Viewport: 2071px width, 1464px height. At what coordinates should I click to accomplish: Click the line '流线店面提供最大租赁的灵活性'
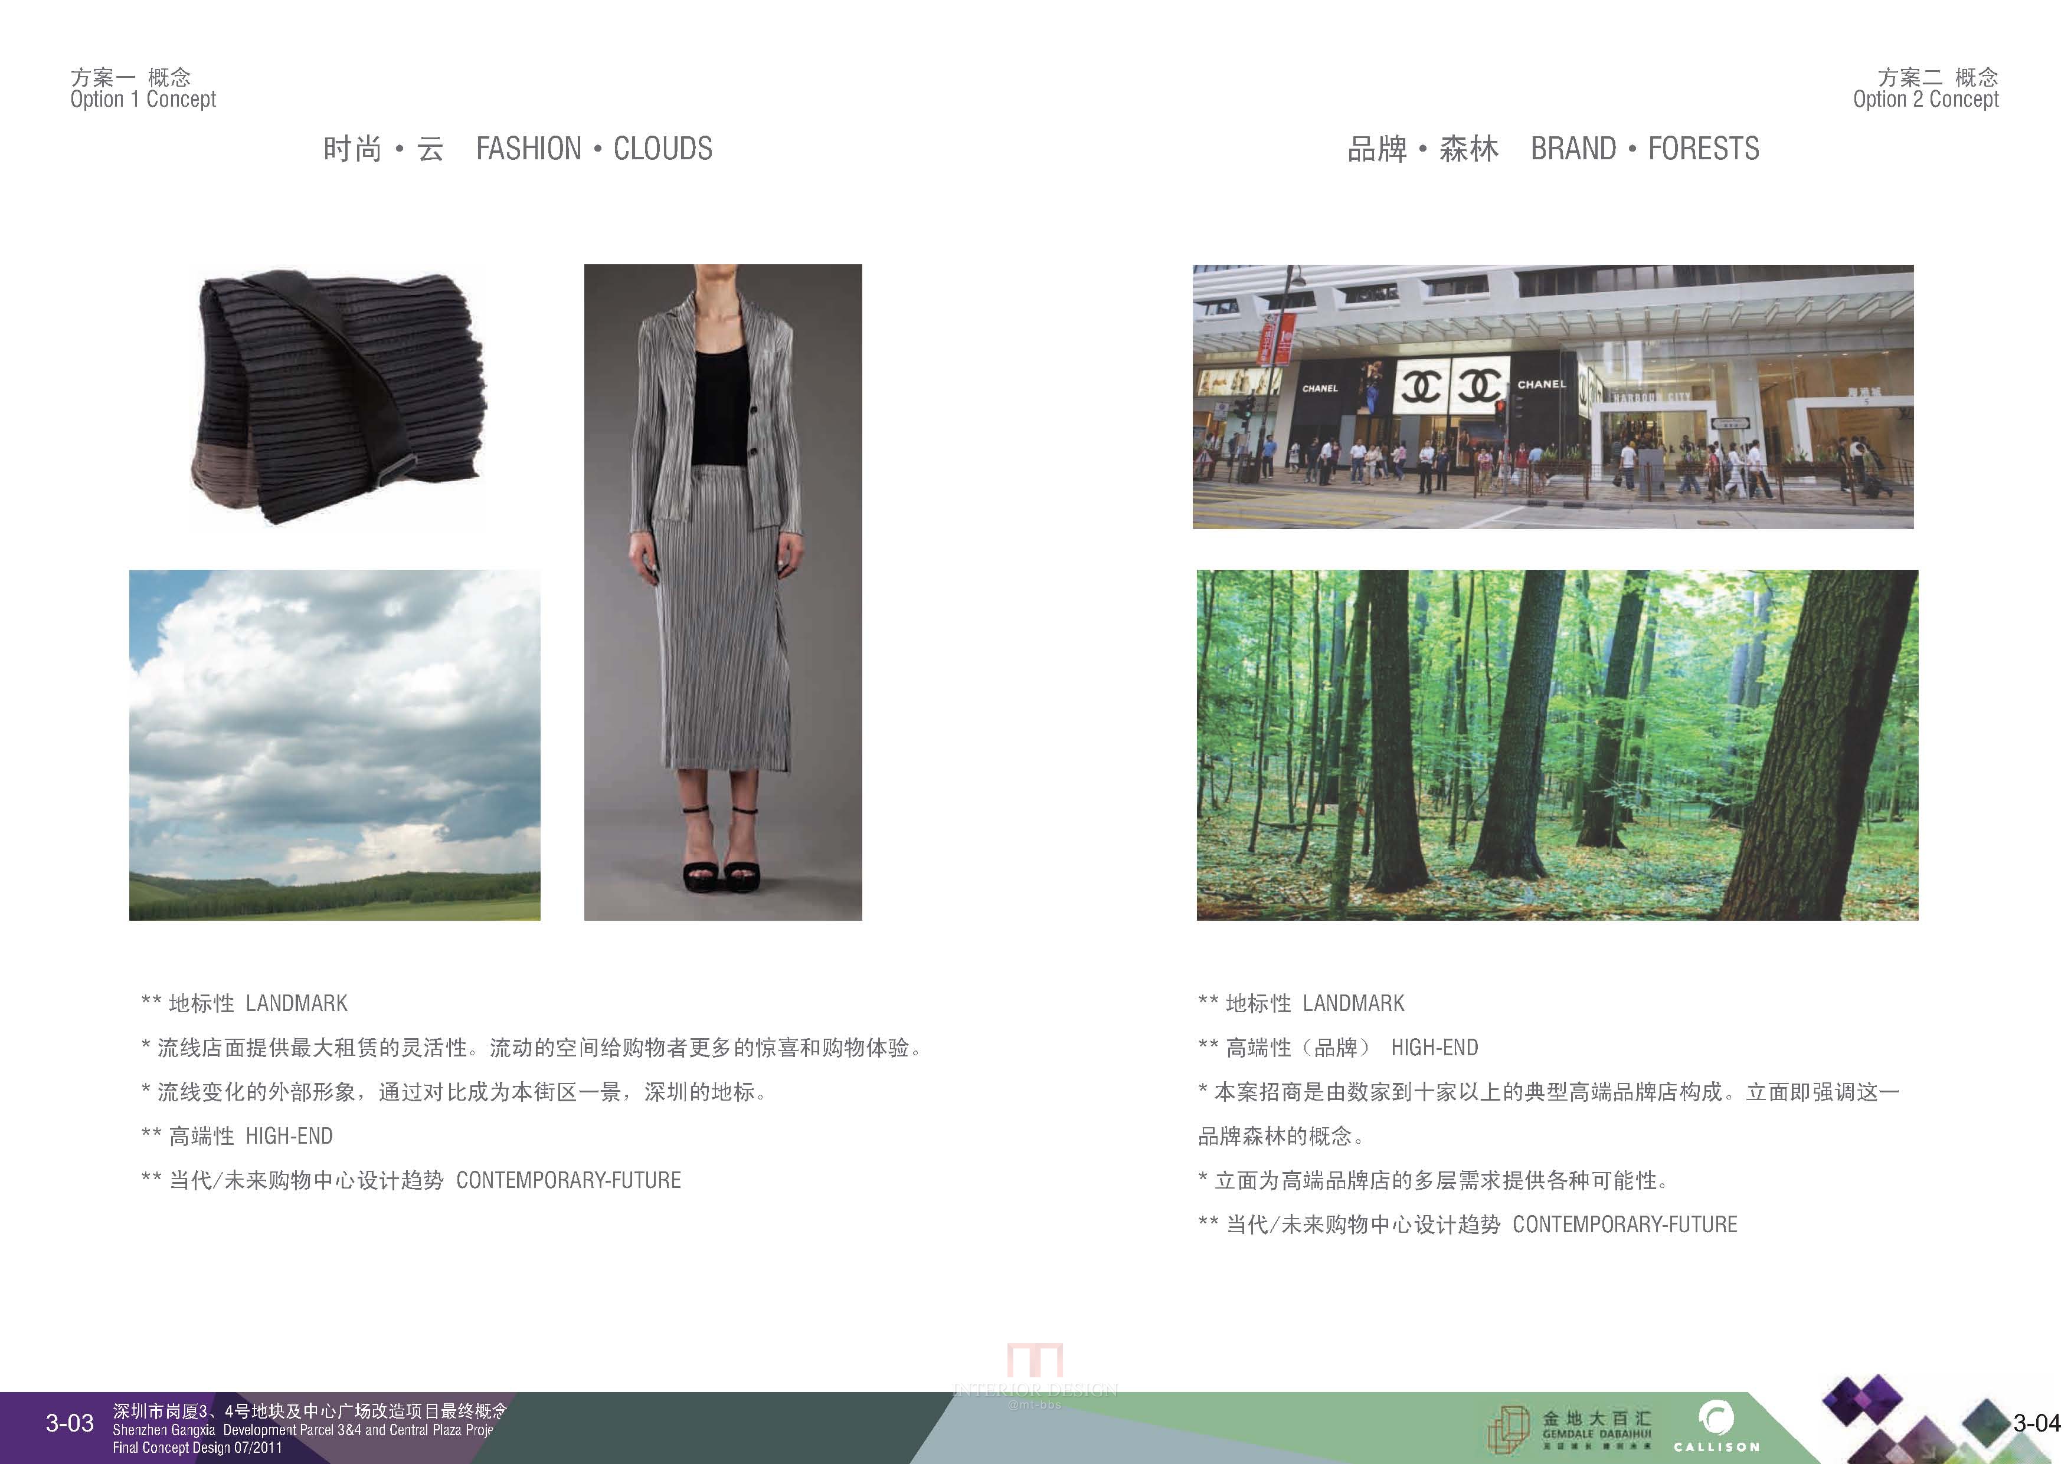coord(532,1048)
